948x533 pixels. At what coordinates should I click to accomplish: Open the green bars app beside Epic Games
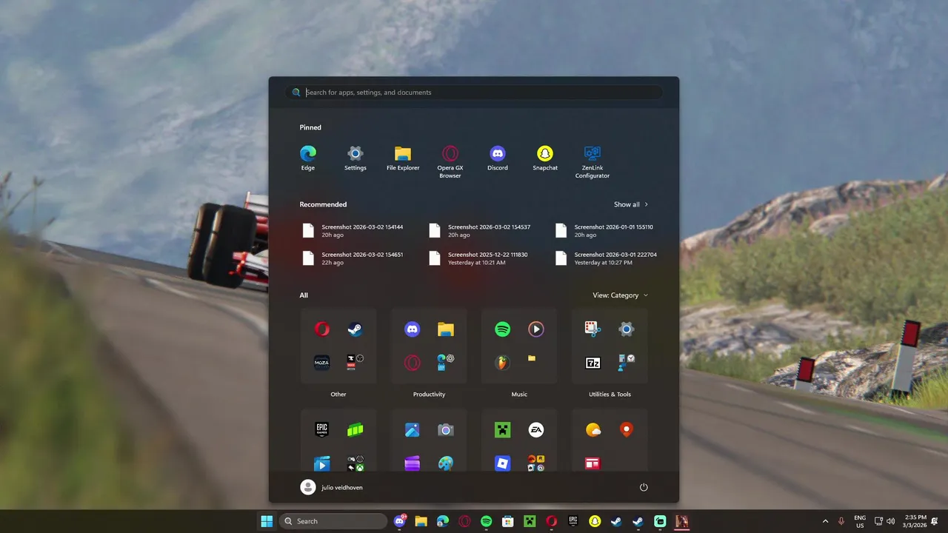(355, 430)
